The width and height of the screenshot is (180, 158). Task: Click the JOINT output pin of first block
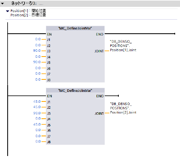point(99,51)
